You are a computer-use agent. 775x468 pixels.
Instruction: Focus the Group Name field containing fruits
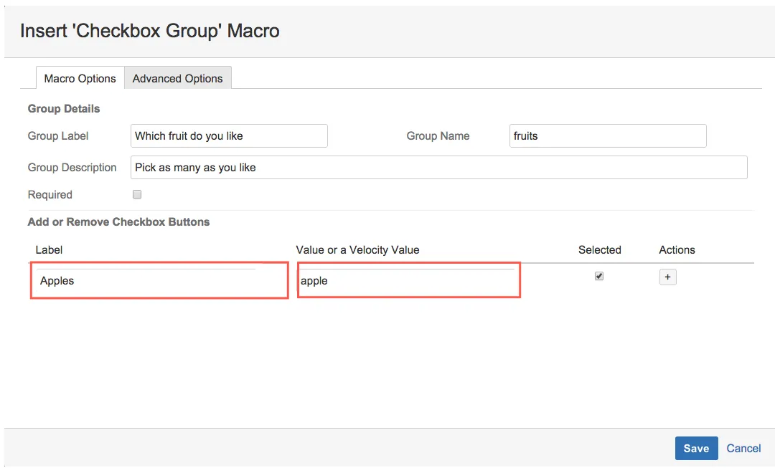point(608,135)
